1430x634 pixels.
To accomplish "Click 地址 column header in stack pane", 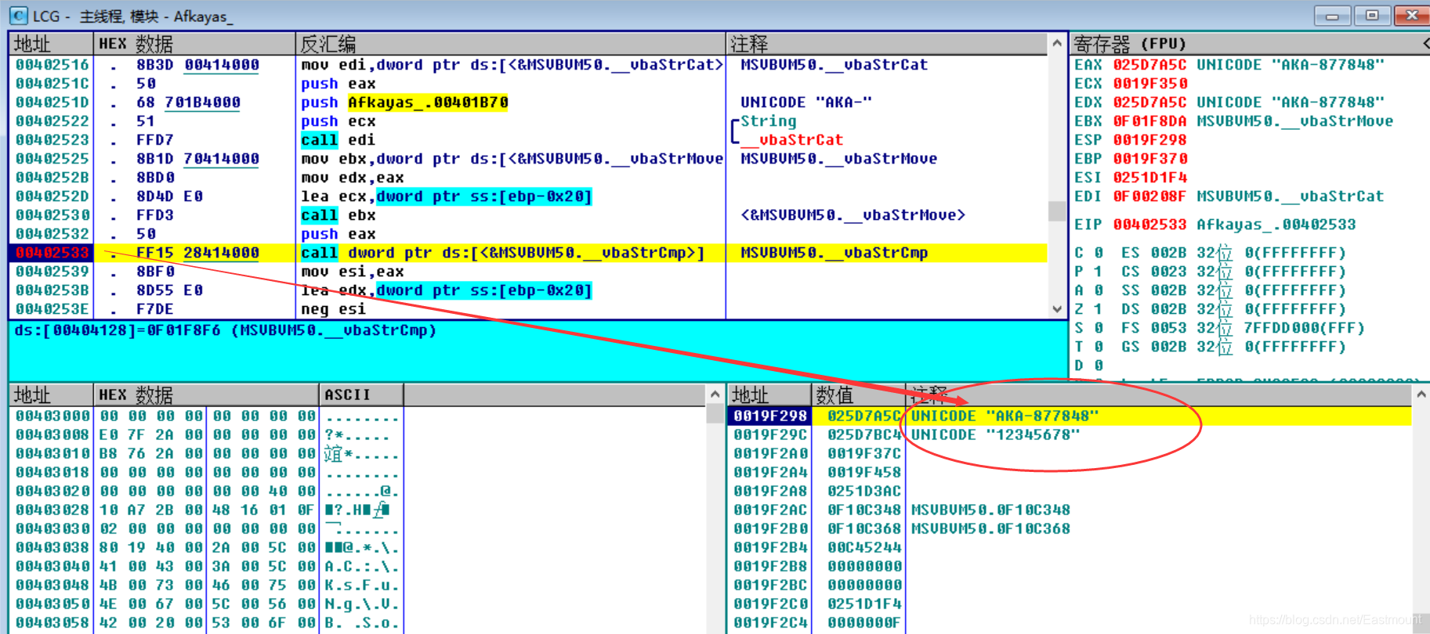I will tap(769, 394).
